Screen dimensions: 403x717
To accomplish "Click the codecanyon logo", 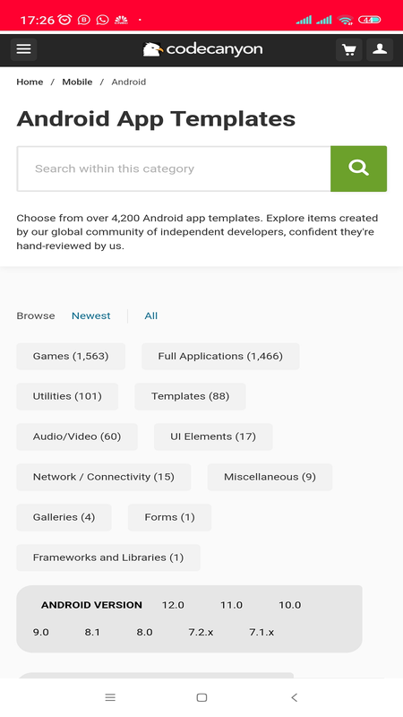I will click(x=202, y=49).
